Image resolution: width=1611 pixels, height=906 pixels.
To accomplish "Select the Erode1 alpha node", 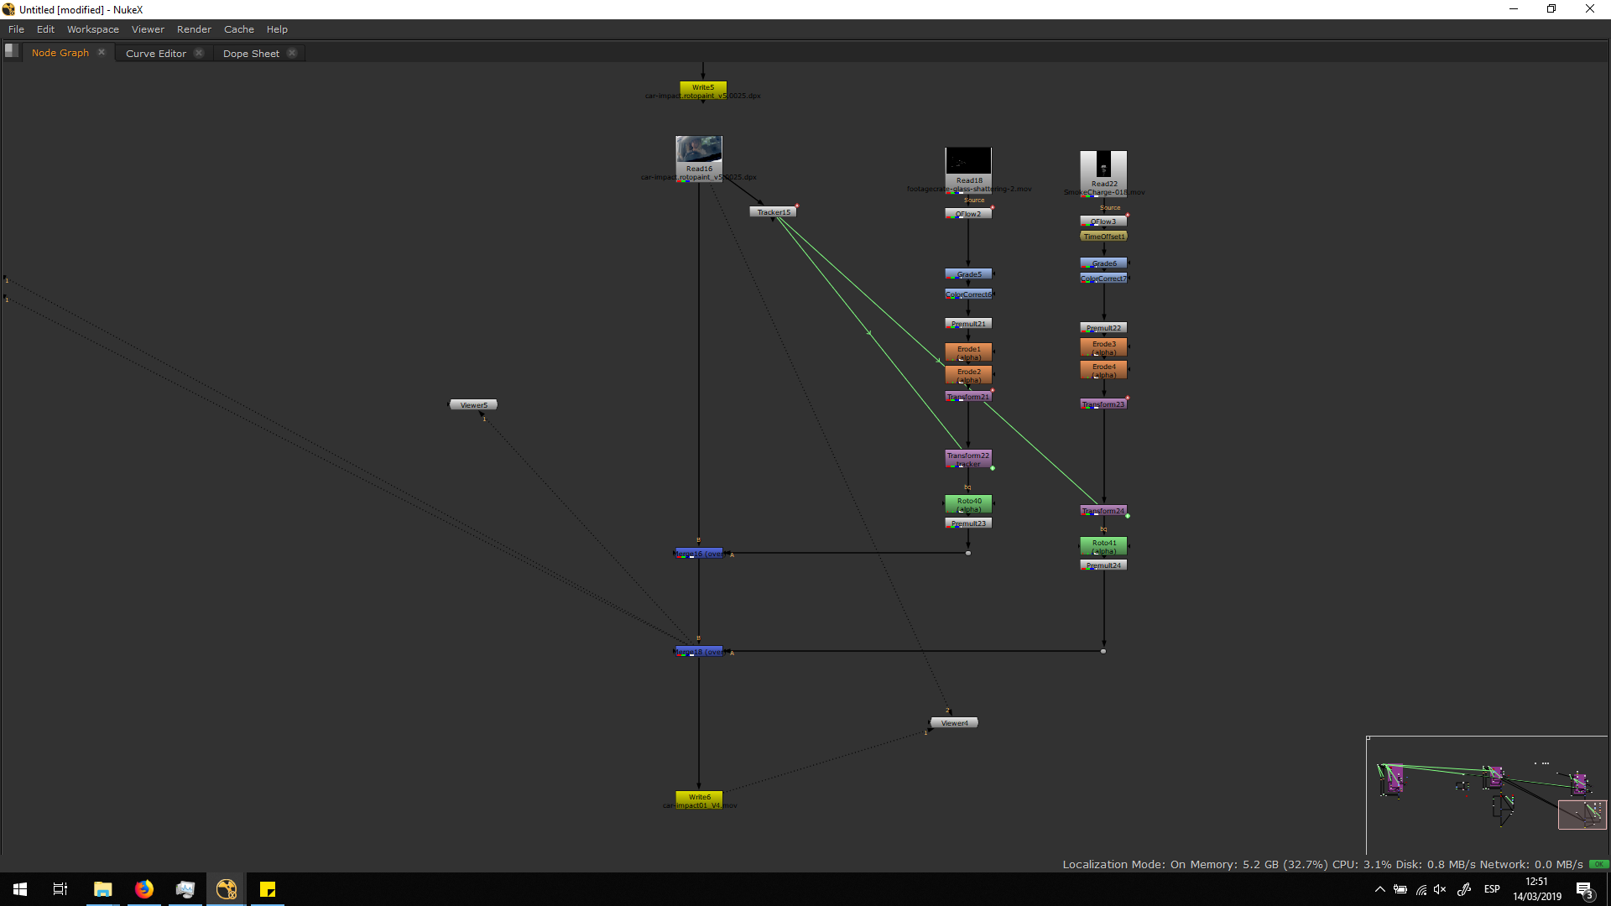I will tap(968, 352).
